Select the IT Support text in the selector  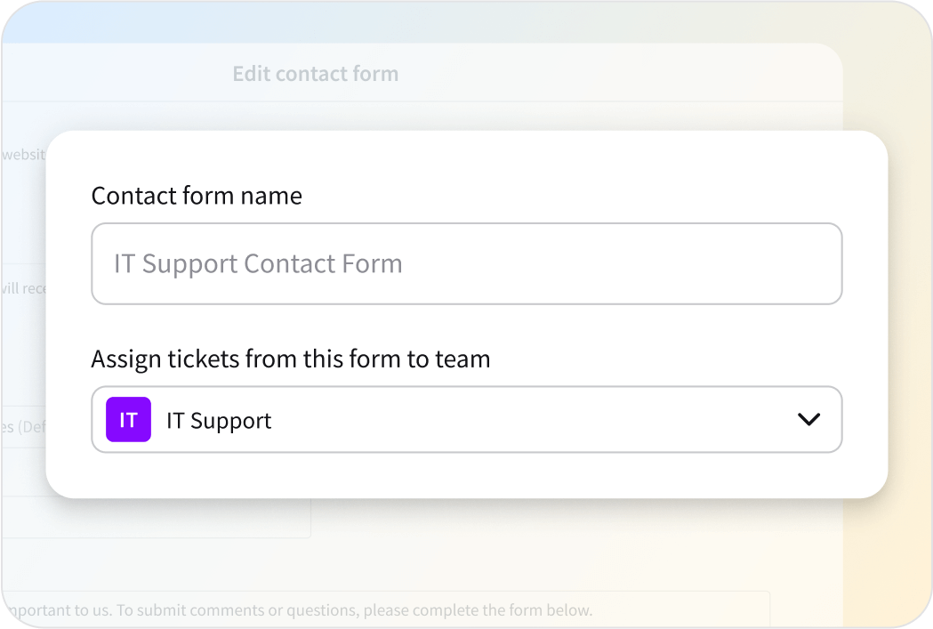pyautogui.click(x=219, y=419)
